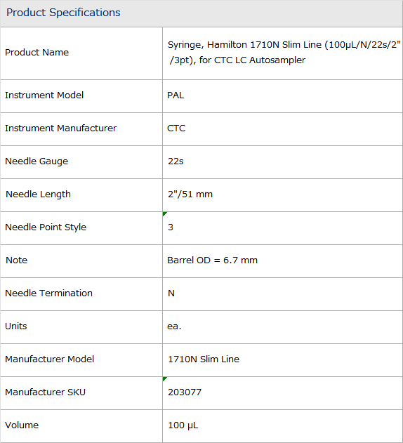Click the CTC manufacturer value
Viewport: 403px width, 443px height.
pyautogui.click(x=176, y=128)
